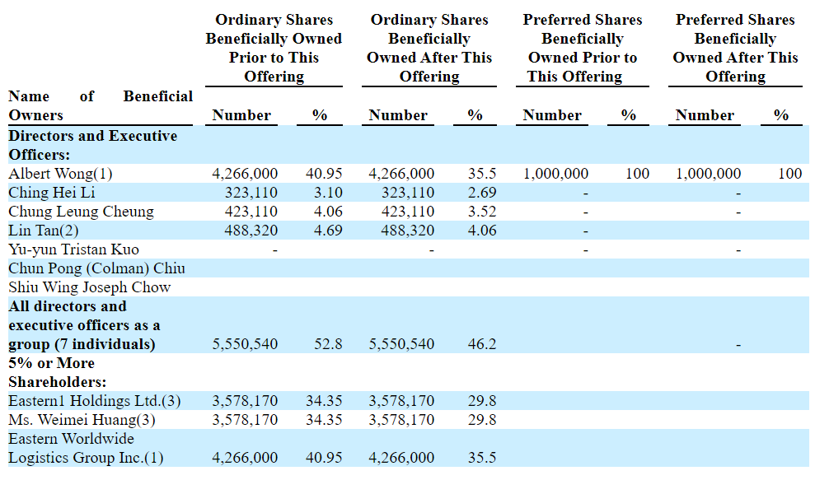Click Lin Tan's 488,320 shares prior to offering
815x480 pixels.
(251, 231)
